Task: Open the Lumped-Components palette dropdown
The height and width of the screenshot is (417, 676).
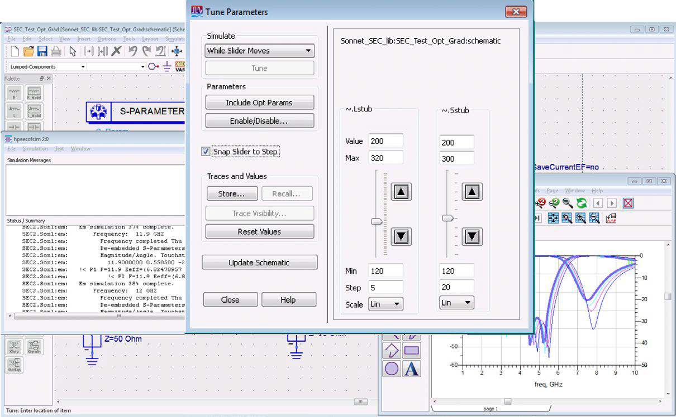Action: click(x=47, y=66)
